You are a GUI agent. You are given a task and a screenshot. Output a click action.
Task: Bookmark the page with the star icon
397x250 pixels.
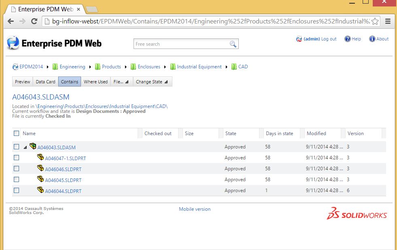point(375,21)
